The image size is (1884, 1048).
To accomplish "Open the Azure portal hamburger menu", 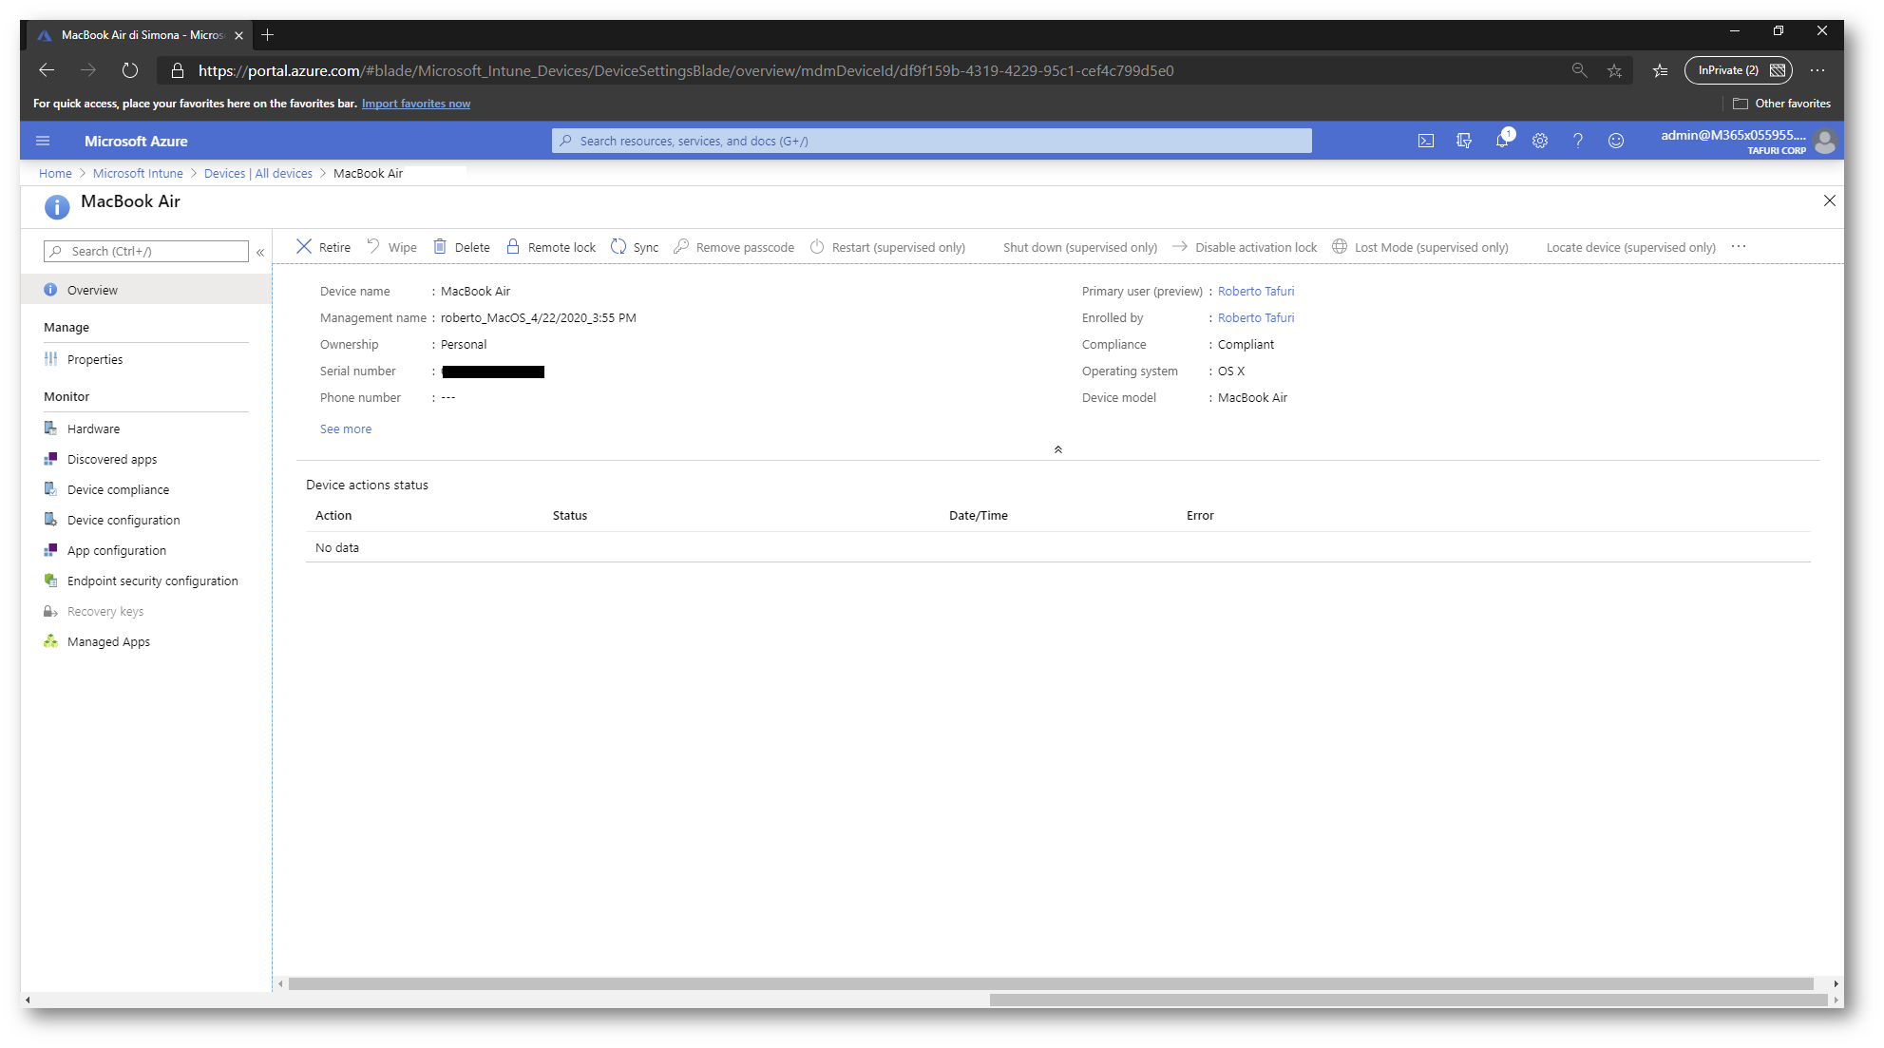I will [x=43, y=141].
